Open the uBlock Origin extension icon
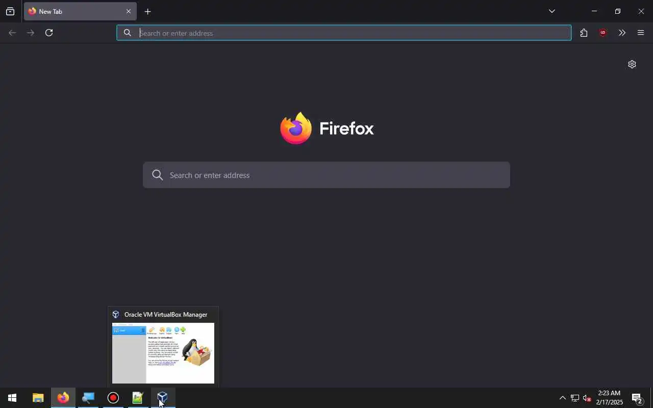The width and height of the screenshot is (653, 408). pyautogui.click(x=603, y=33)
